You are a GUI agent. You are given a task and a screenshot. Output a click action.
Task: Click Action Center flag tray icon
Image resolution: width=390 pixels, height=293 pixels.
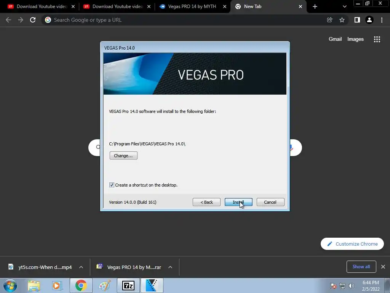(x=333, y=286)
